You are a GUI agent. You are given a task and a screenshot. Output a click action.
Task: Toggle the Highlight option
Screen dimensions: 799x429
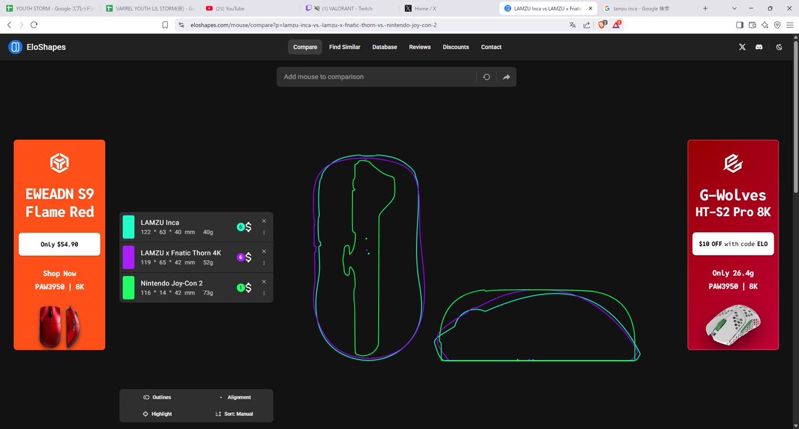(x=157, y=414)
